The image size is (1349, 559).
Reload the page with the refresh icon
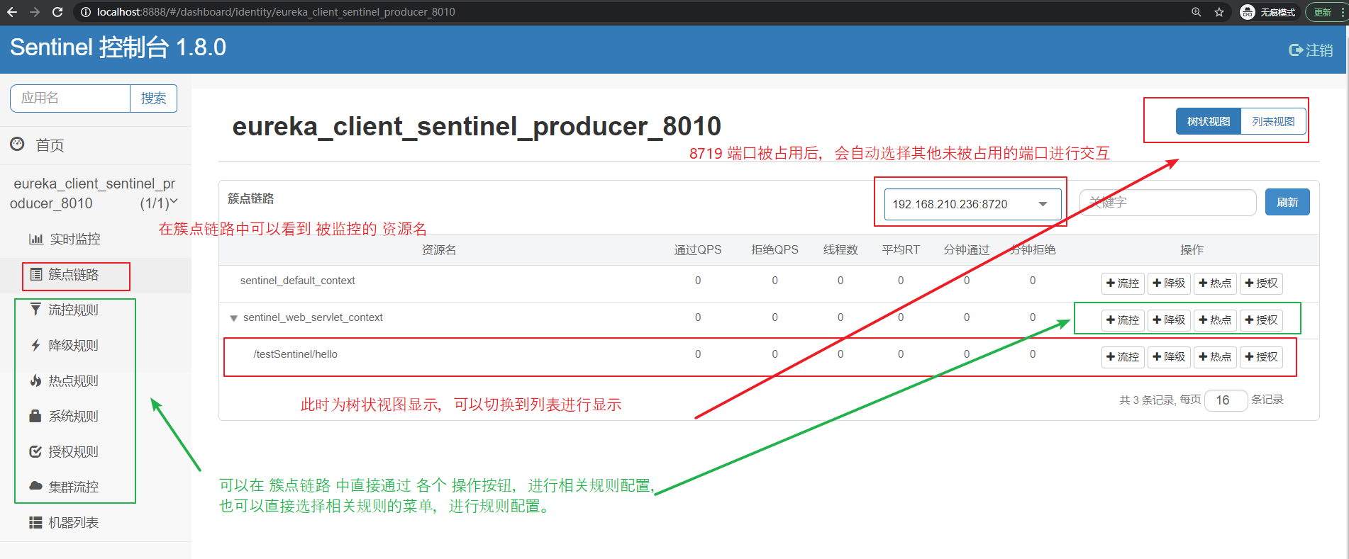click(x=57, y=12)
